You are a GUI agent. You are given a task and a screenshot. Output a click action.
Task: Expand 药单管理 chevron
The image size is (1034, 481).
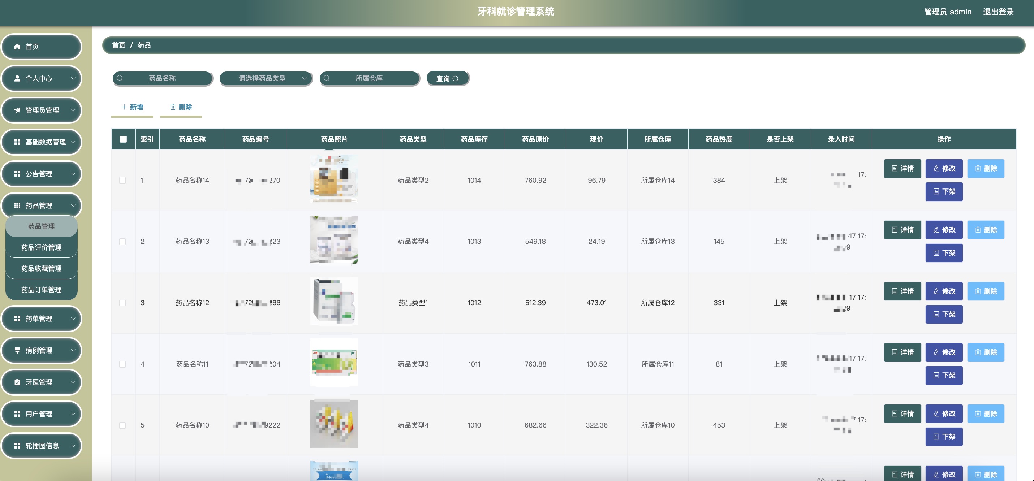point(73,318)
